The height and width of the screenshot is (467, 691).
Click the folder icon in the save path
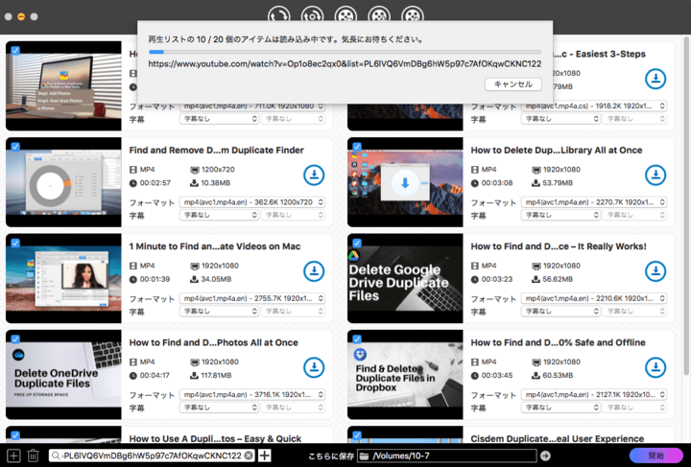(x=364, y=456)
